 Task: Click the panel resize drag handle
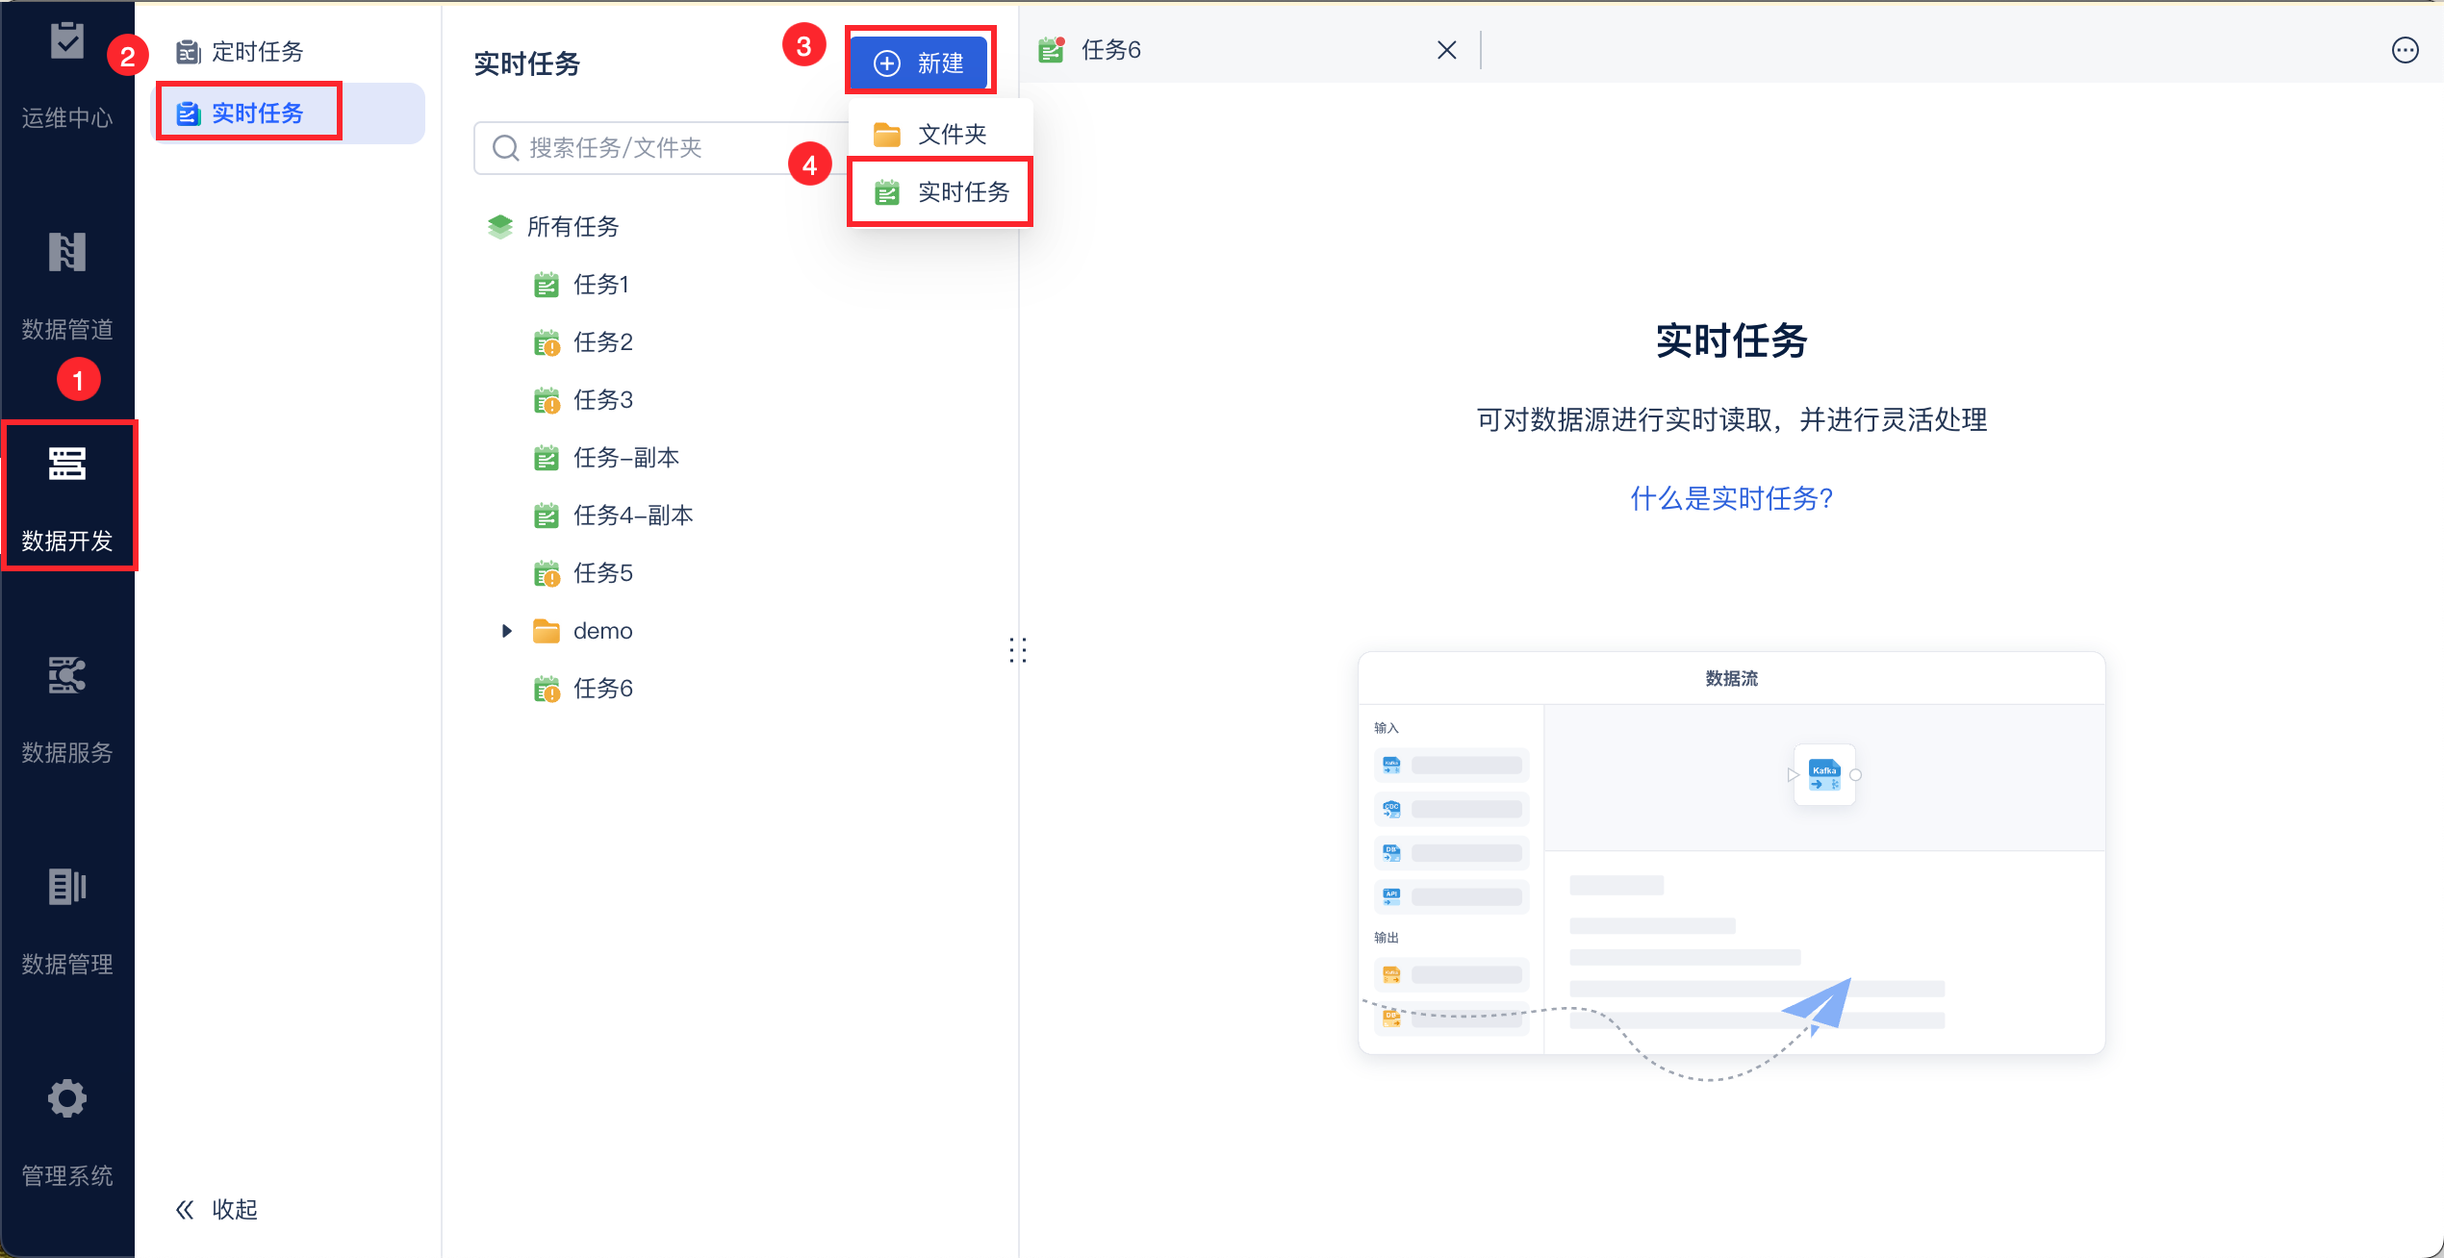pos(1018,650)
